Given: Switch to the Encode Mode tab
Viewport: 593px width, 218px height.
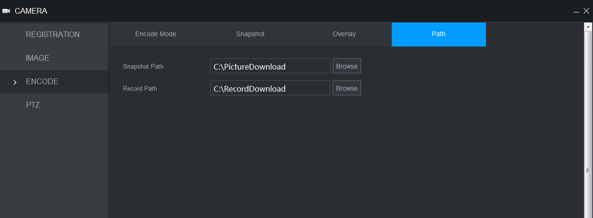Looking at the screenshot, I should (156, 34).
